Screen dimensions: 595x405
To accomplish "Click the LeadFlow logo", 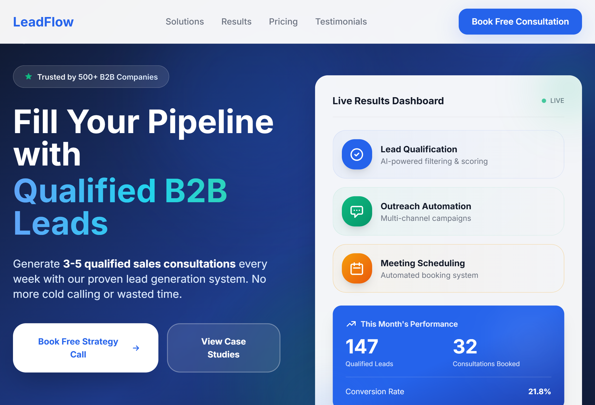I will click(43, 22).
